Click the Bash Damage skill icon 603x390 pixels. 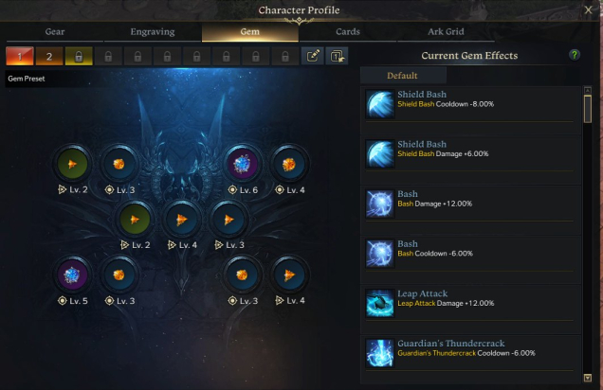click(380, 204)
